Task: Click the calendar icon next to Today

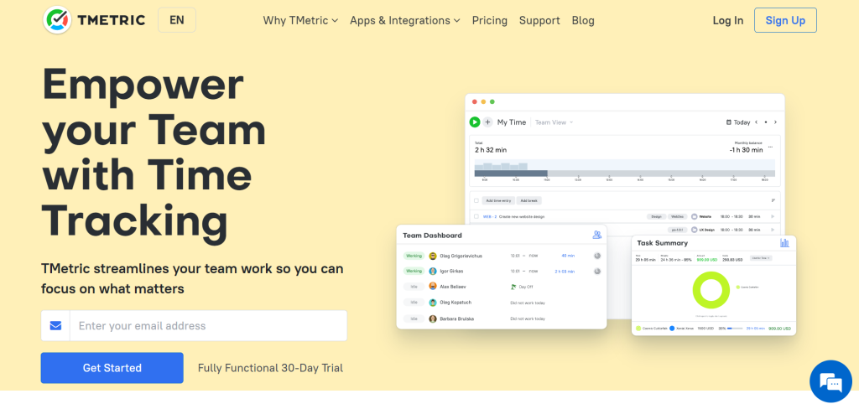Action: click(x=729, y=122)
